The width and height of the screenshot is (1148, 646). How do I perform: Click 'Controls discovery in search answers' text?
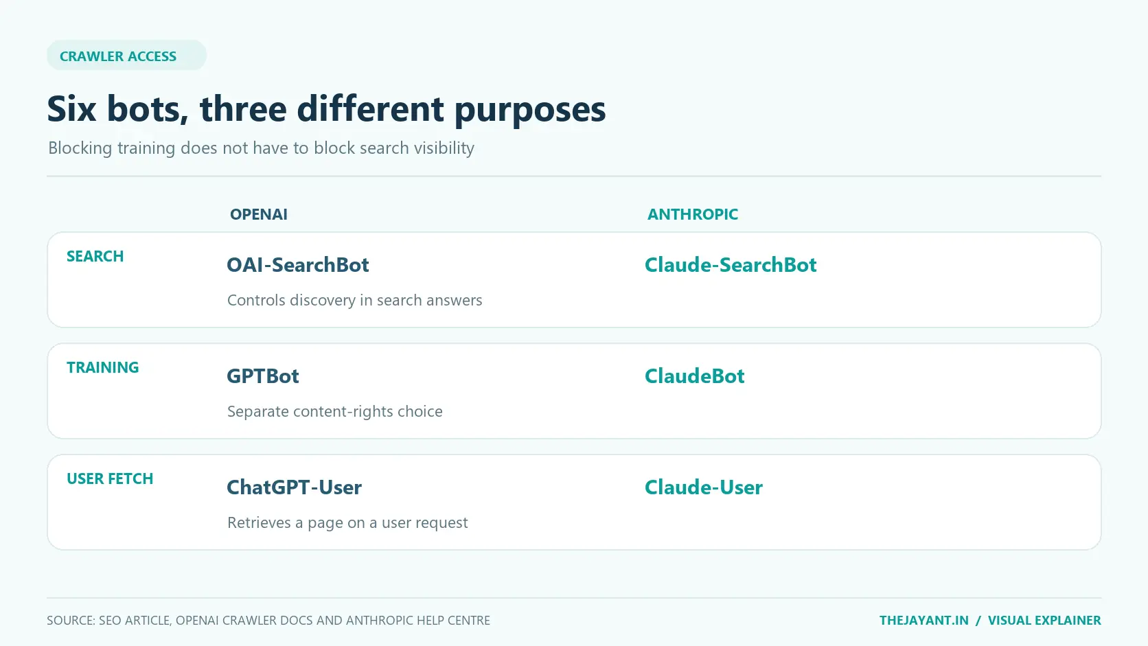[354, 301]
